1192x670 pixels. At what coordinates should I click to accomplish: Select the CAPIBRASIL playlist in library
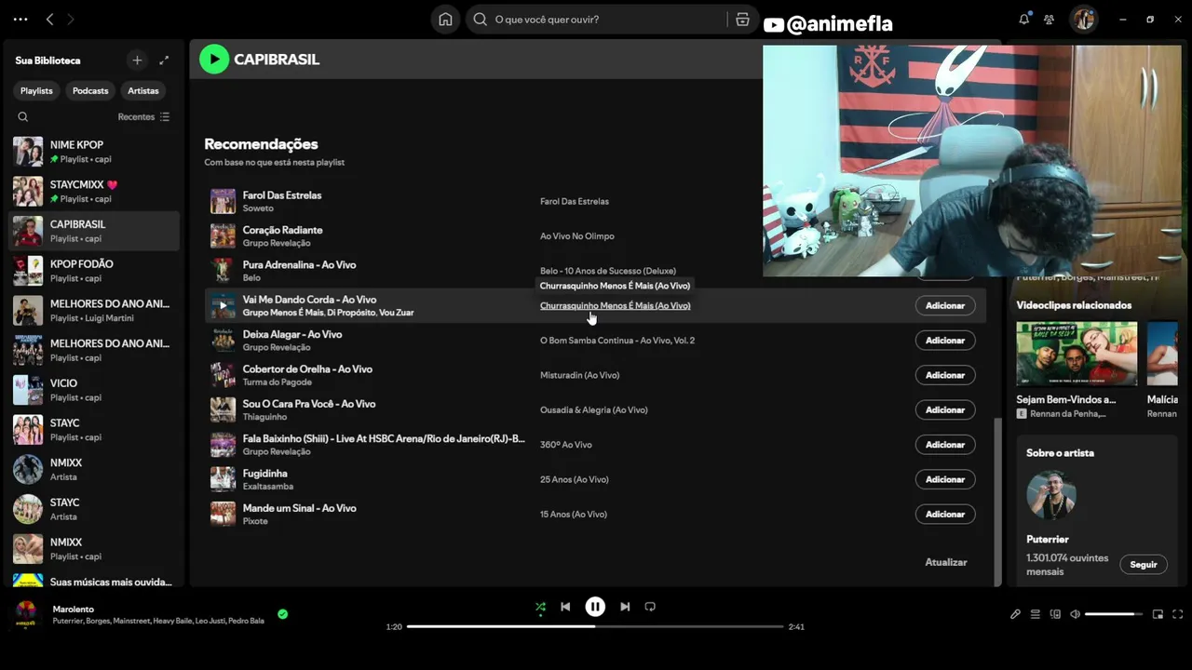(94, 231)
